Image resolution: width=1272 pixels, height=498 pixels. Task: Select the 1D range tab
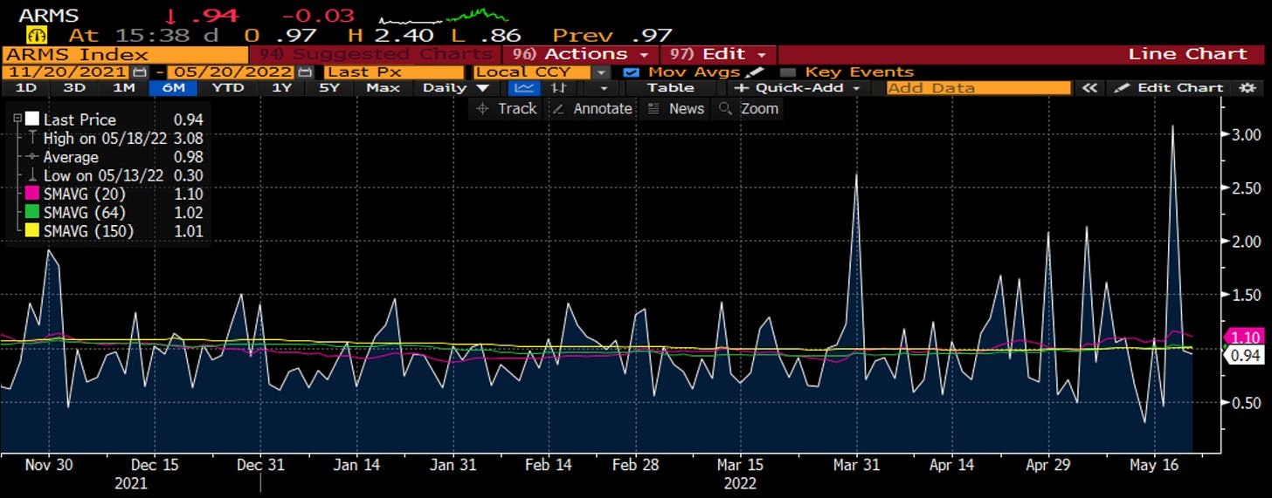pyautogui.click(x=26, y=87)
